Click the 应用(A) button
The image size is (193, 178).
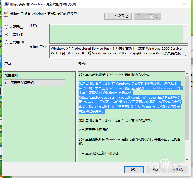tap(178, 170)
